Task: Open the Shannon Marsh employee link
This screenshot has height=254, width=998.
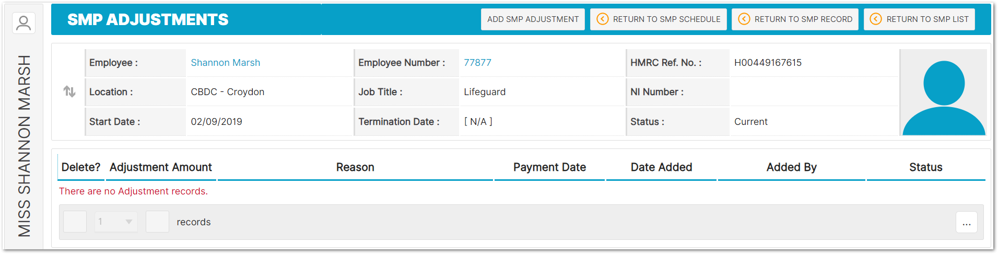Action: (225, 63)
